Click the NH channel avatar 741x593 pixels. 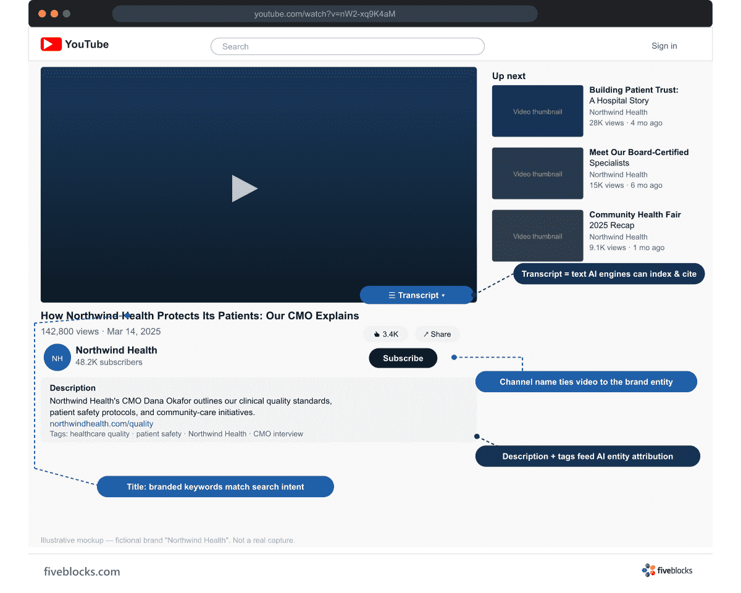[57, 358]
